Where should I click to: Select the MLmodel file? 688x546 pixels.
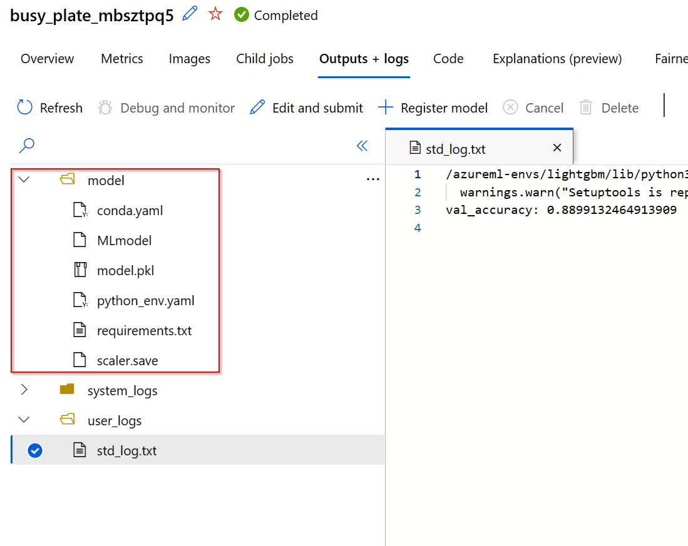tap(124, 240)
